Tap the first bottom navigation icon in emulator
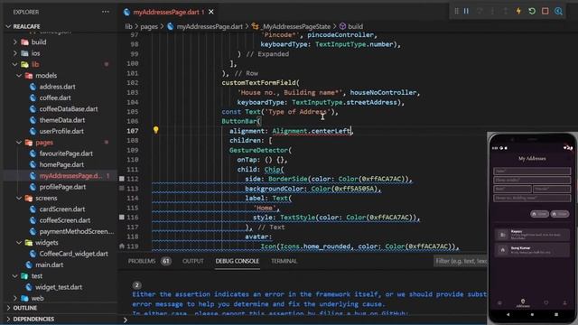The width and height of the screenshot is (578, 325). point(499,303)
